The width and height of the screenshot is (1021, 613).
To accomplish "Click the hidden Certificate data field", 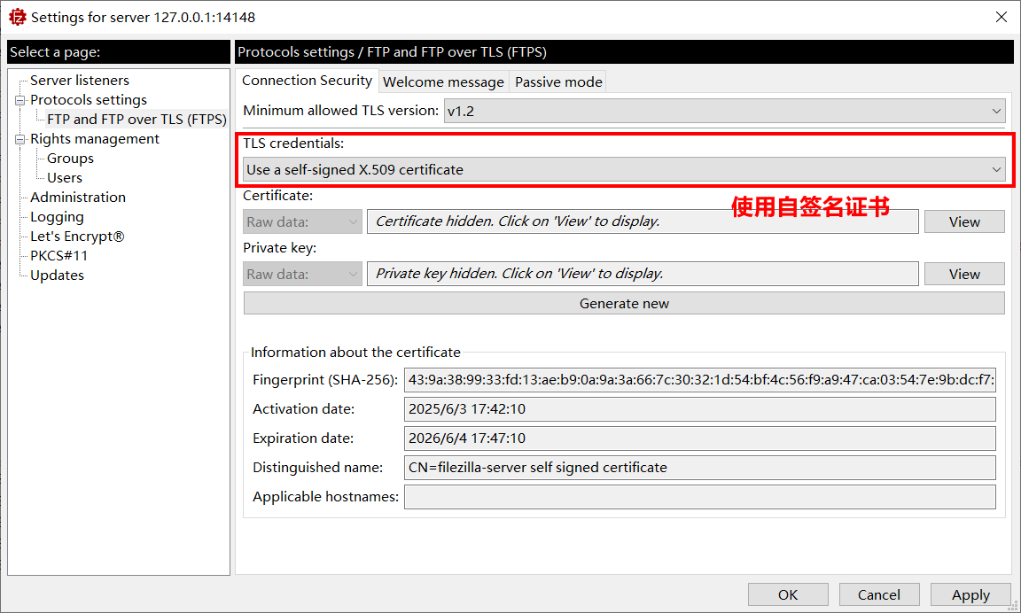I will coord(643,221).
